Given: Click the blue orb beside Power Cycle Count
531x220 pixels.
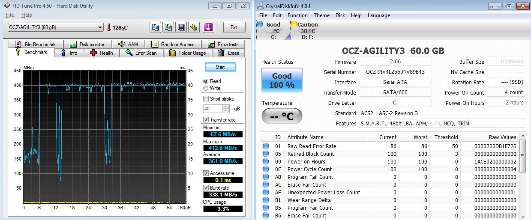Looking at the screenshot, I should point(266,169).
